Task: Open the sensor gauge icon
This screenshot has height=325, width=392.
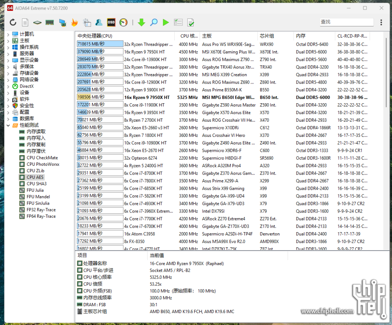Action: pyautogui.click(x=123, y=22)
